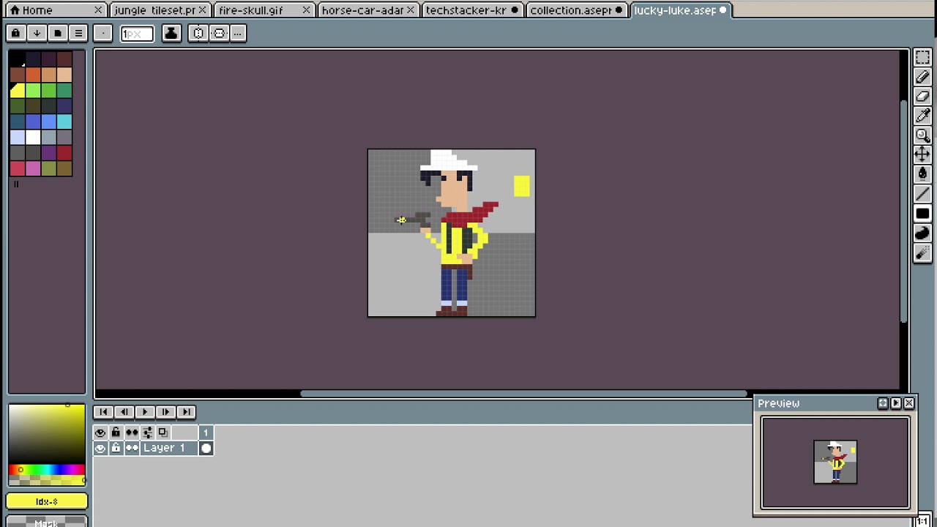The image size is (937, 527).
Task: Pick the orange palette swatch
Action: tap(33, 75)
